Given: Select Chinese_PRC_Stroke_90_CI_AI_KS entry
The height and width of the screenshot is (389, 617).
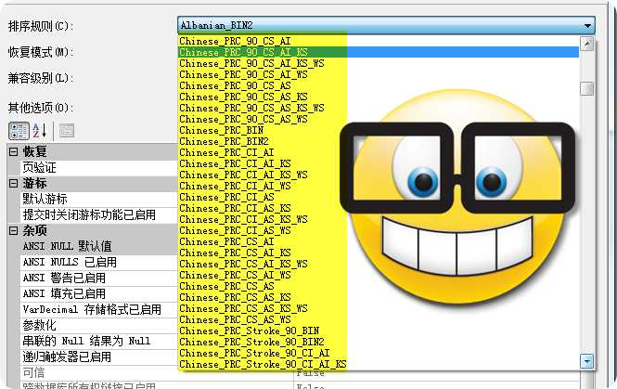Looking at the screenshot, I should [379, 364].
